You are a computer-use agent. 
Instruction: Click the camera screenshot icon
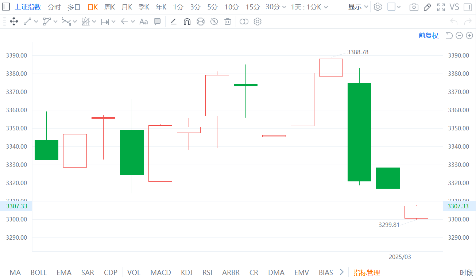[x=414, y=7]
